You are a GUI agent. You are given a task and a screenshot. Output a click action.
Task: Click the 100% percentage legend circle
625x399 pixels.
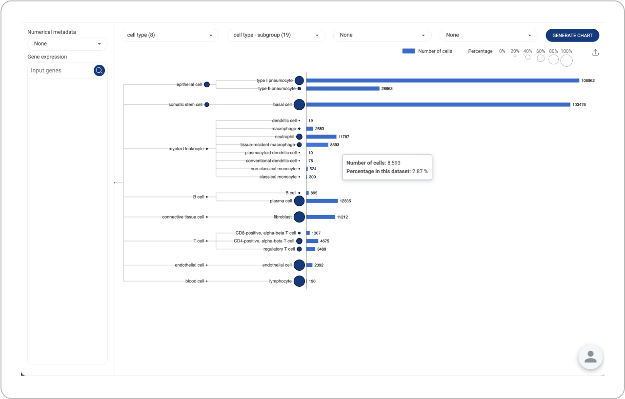coord(566,60)
